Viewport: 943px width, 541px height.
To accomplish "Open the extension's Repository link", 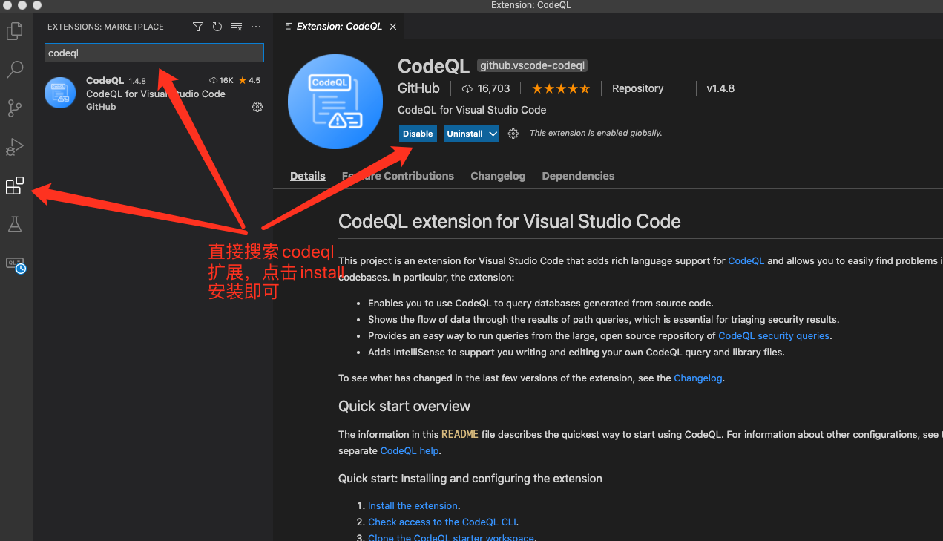I will (x=637, y=88).
